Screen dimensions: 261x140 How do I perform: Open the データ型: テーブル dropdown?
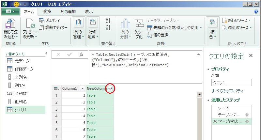[x=163, y=21]
